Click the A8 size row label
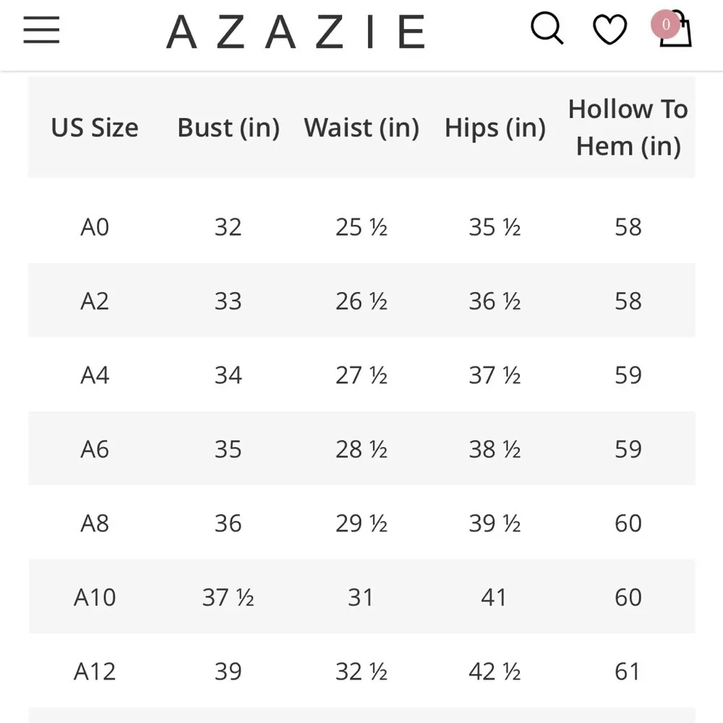The height and width of the screenshot is (723, 723). [x=95, y=523]
